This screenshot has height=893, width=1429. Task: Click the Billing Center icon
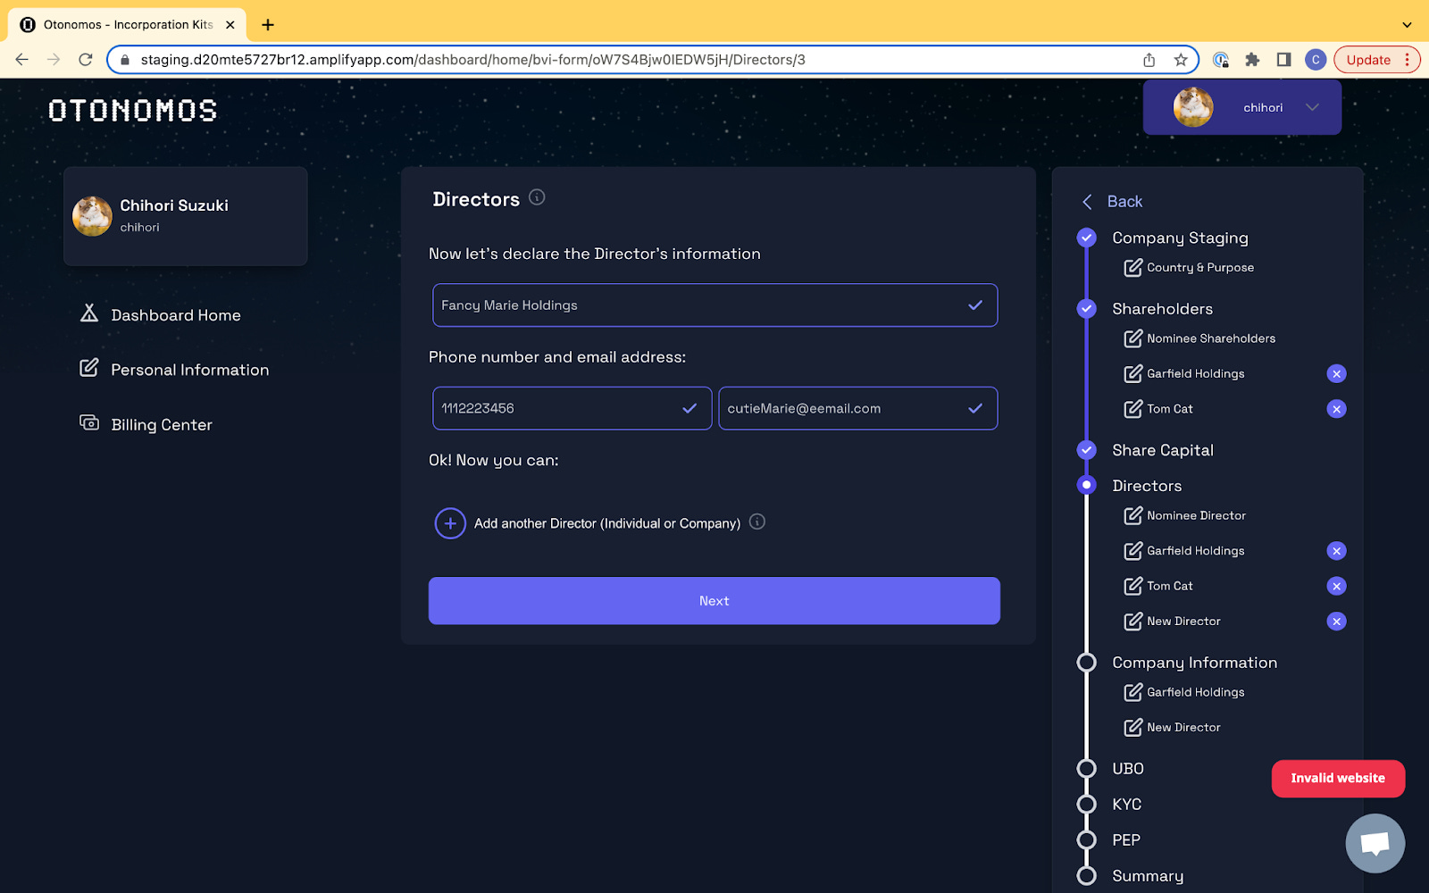point(89,423)
